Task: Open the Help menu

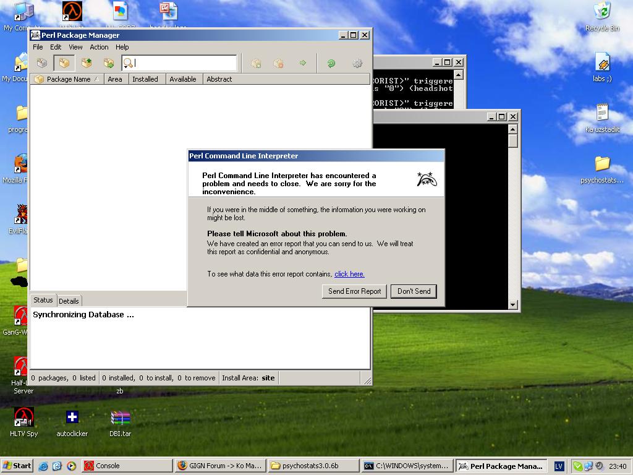Action: [122, 47]
